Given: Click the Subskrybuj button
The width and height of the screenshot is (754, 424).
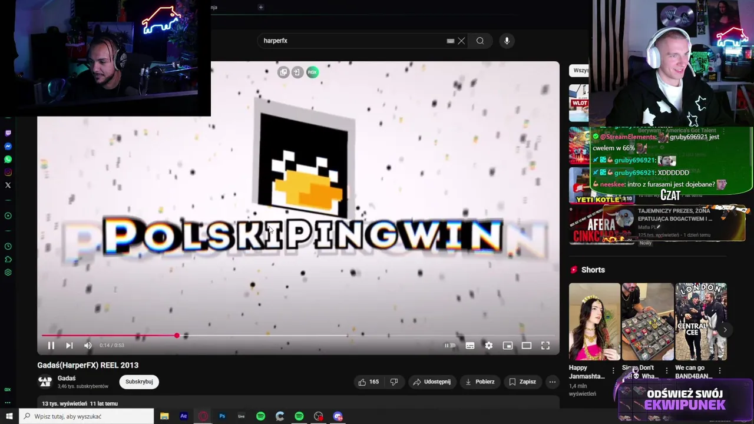Looking at the screenshot, I should [x=139, y=382].
